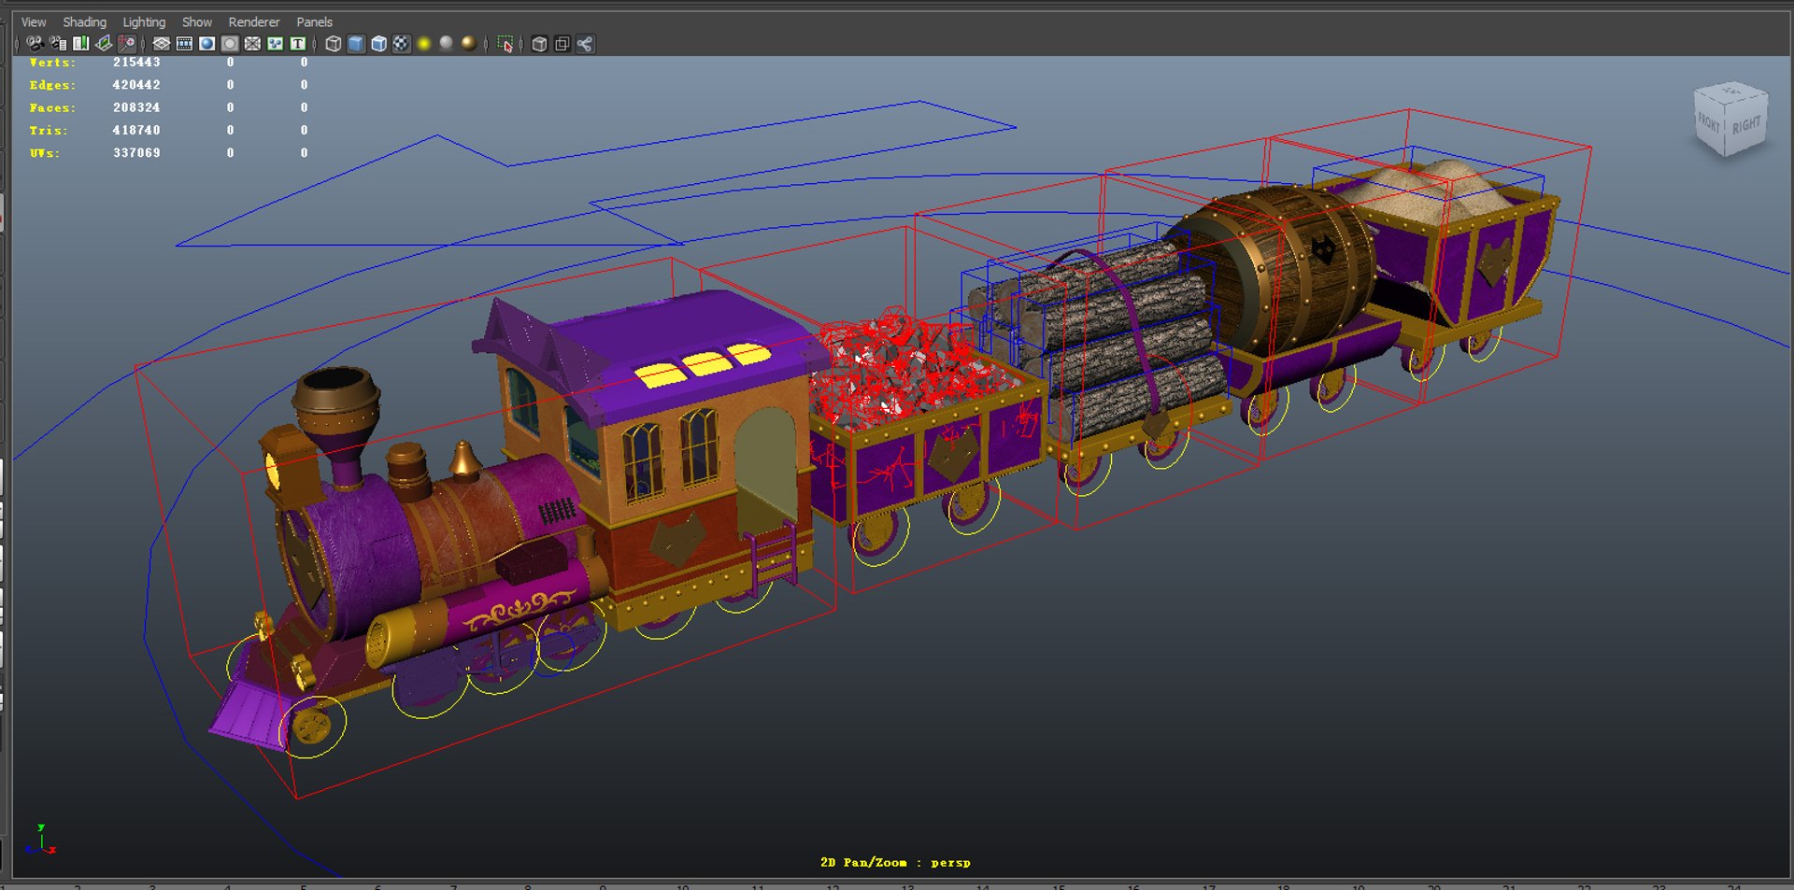Click the UVs count 337069

click(x=136, y=152)
